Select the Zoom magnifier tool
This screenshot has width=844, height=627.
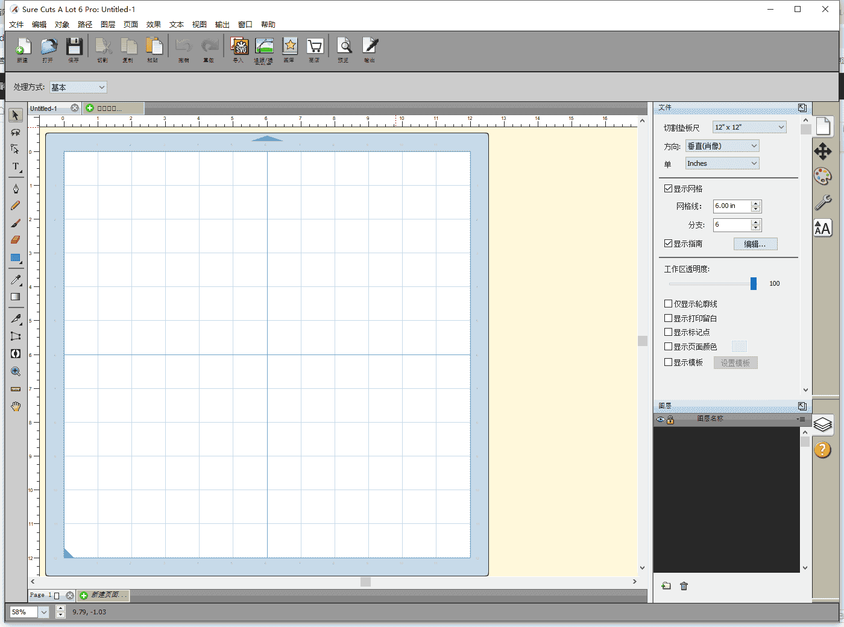coord(16,371)
